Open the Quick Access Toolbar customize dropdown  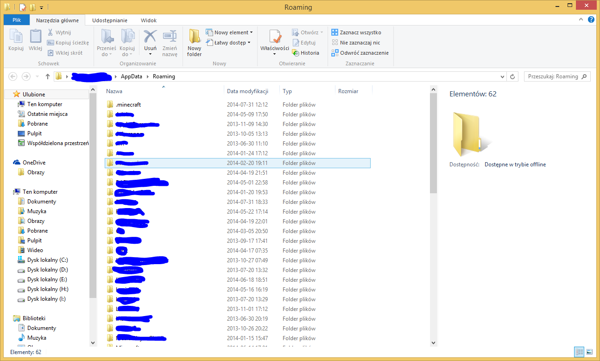click(x=41, y=7)
